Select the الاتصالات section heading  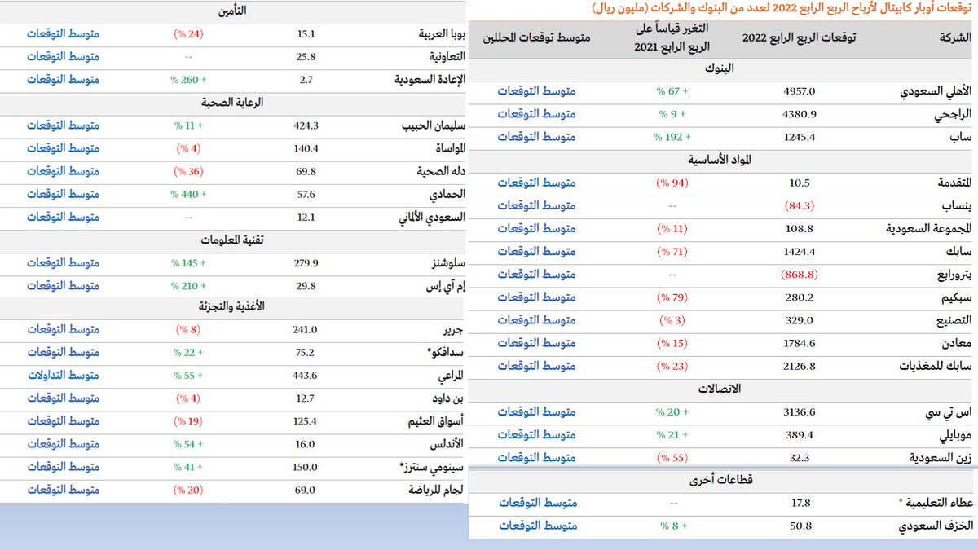[x=719, y=389]
